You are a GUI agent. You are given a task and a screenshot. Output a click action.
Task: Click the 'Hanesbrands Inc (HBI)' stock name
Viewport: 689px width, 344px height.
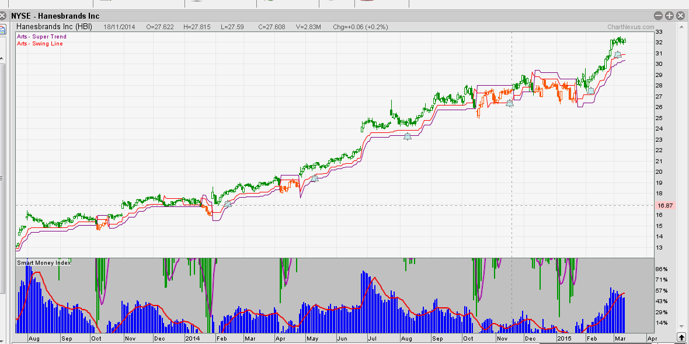pos(54,27)
